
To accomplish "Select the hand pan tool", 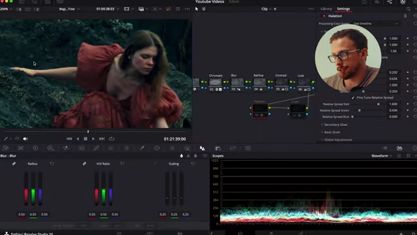I will tap(204, 8).
